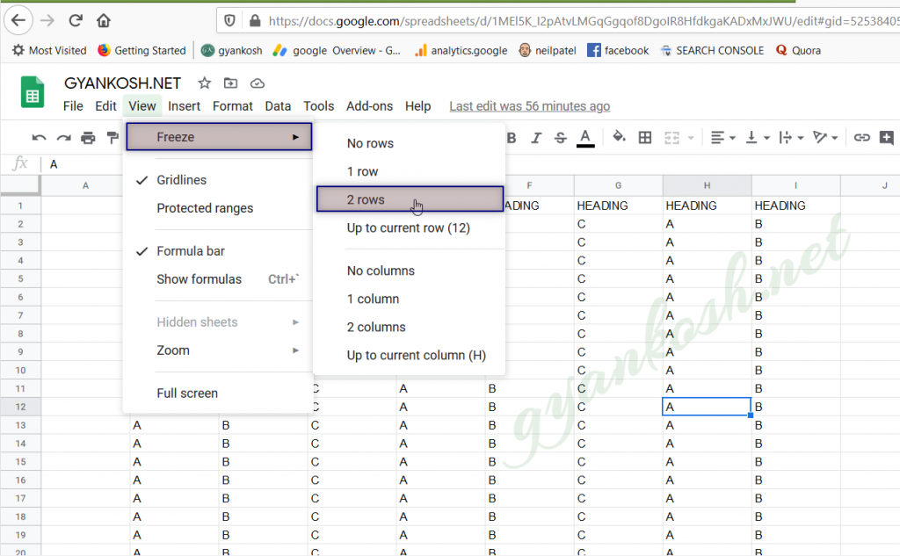Viewport: 900px width, 556px height.
Task: Open the Print dialog via printer icon
Action: click(x=88, y=137)
